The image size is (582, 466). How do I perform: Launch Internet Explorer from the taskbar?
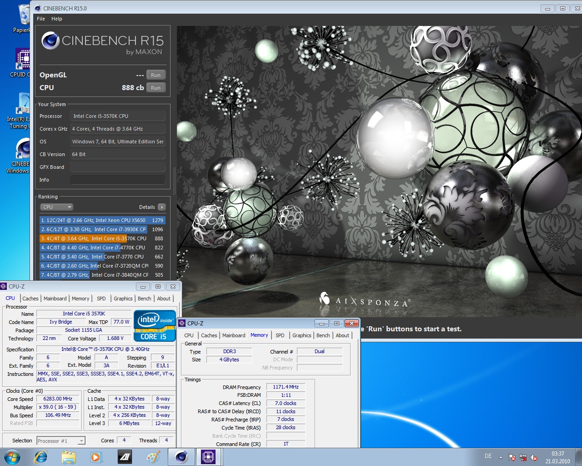(40, 457)
